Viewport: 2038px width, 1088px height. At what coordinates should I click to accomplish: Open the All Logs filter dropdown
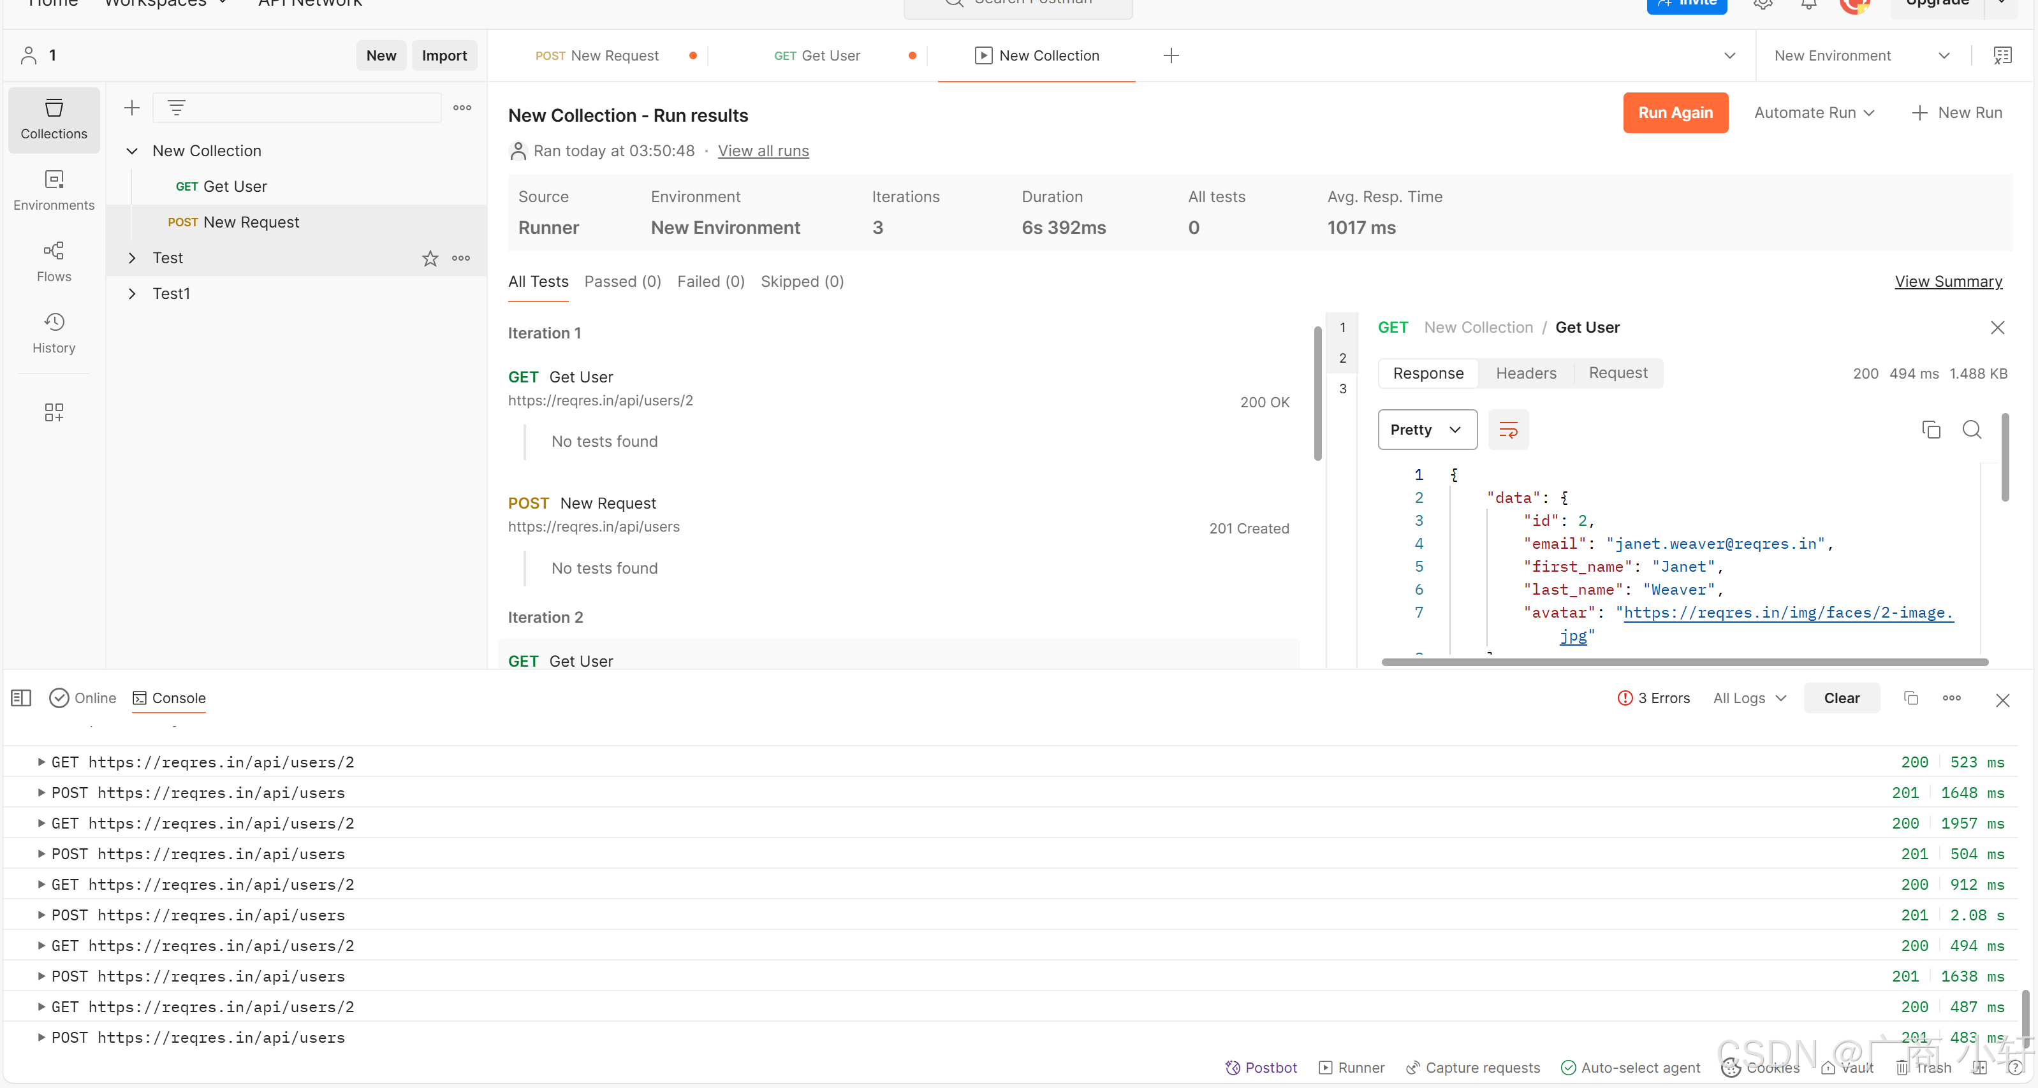click(x=1749, y=697)
